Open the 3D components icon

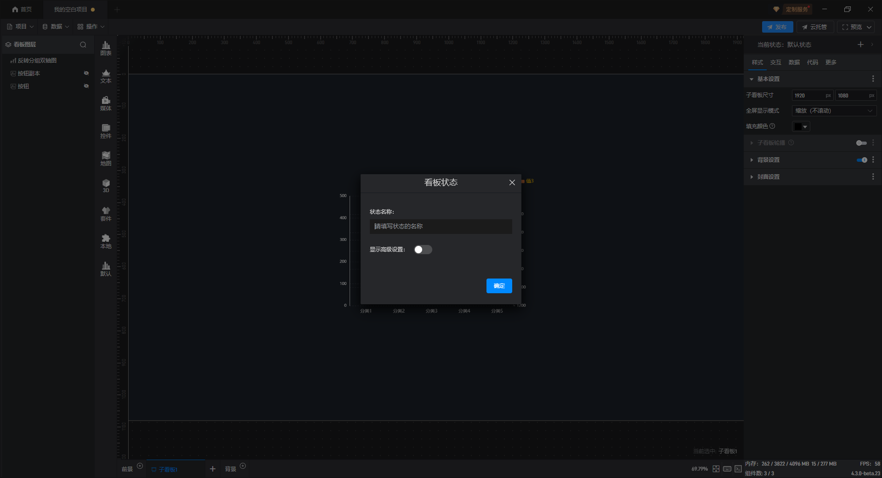pyautogui.click(x=106, y=186)
